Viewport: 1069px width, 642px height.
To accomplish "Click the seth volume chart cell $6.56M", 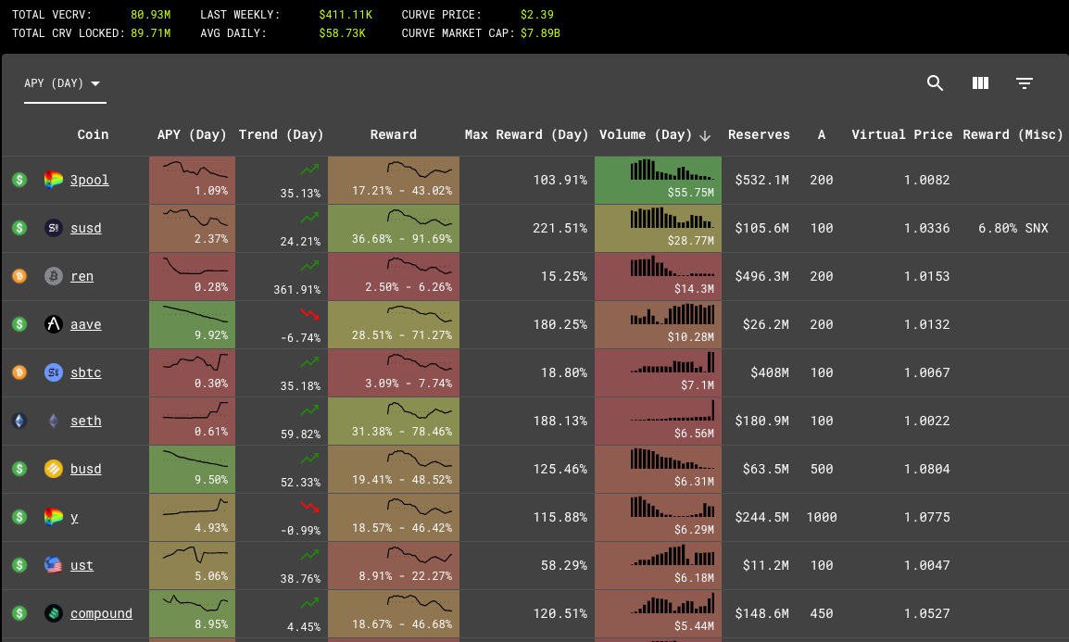I will pyautogui.click(x=658, y=422).
